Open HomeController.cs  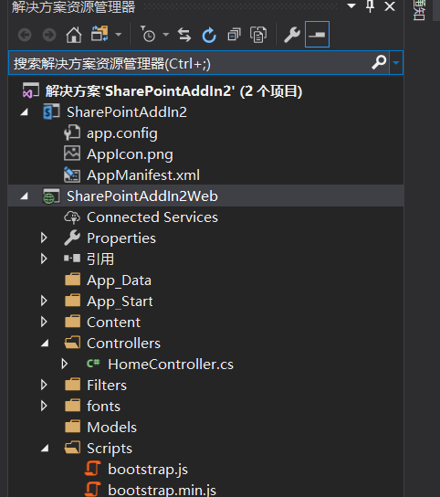point(171,365)
